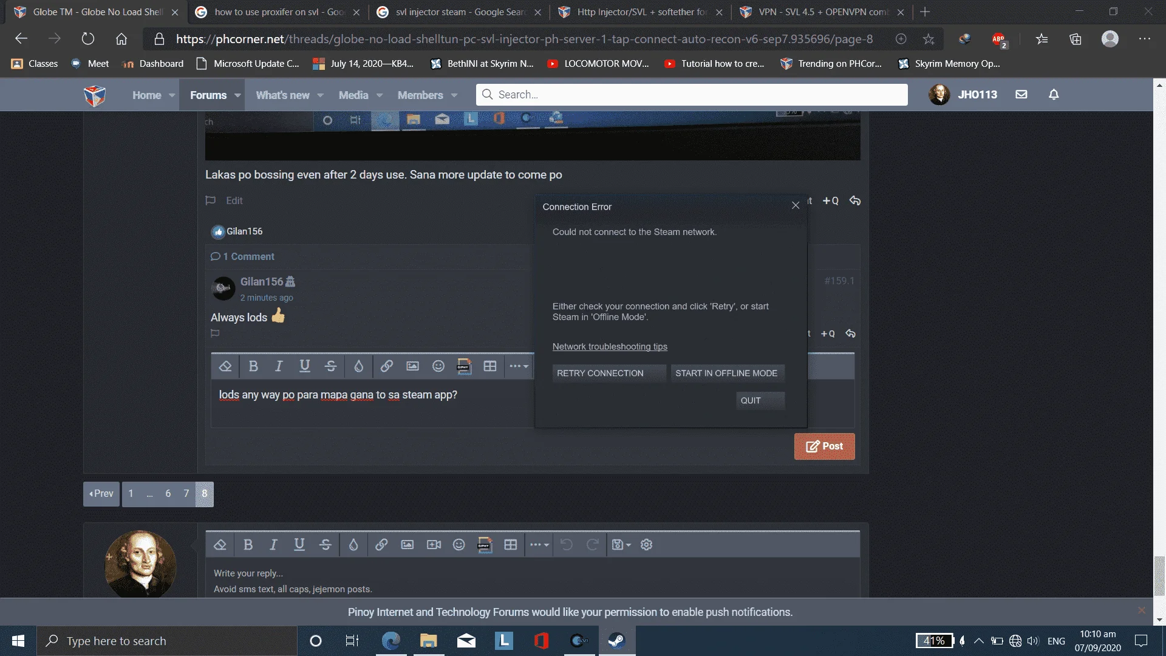
Task: Open the Trending on PHCorner bookmark
Action: tap(831, 64)
